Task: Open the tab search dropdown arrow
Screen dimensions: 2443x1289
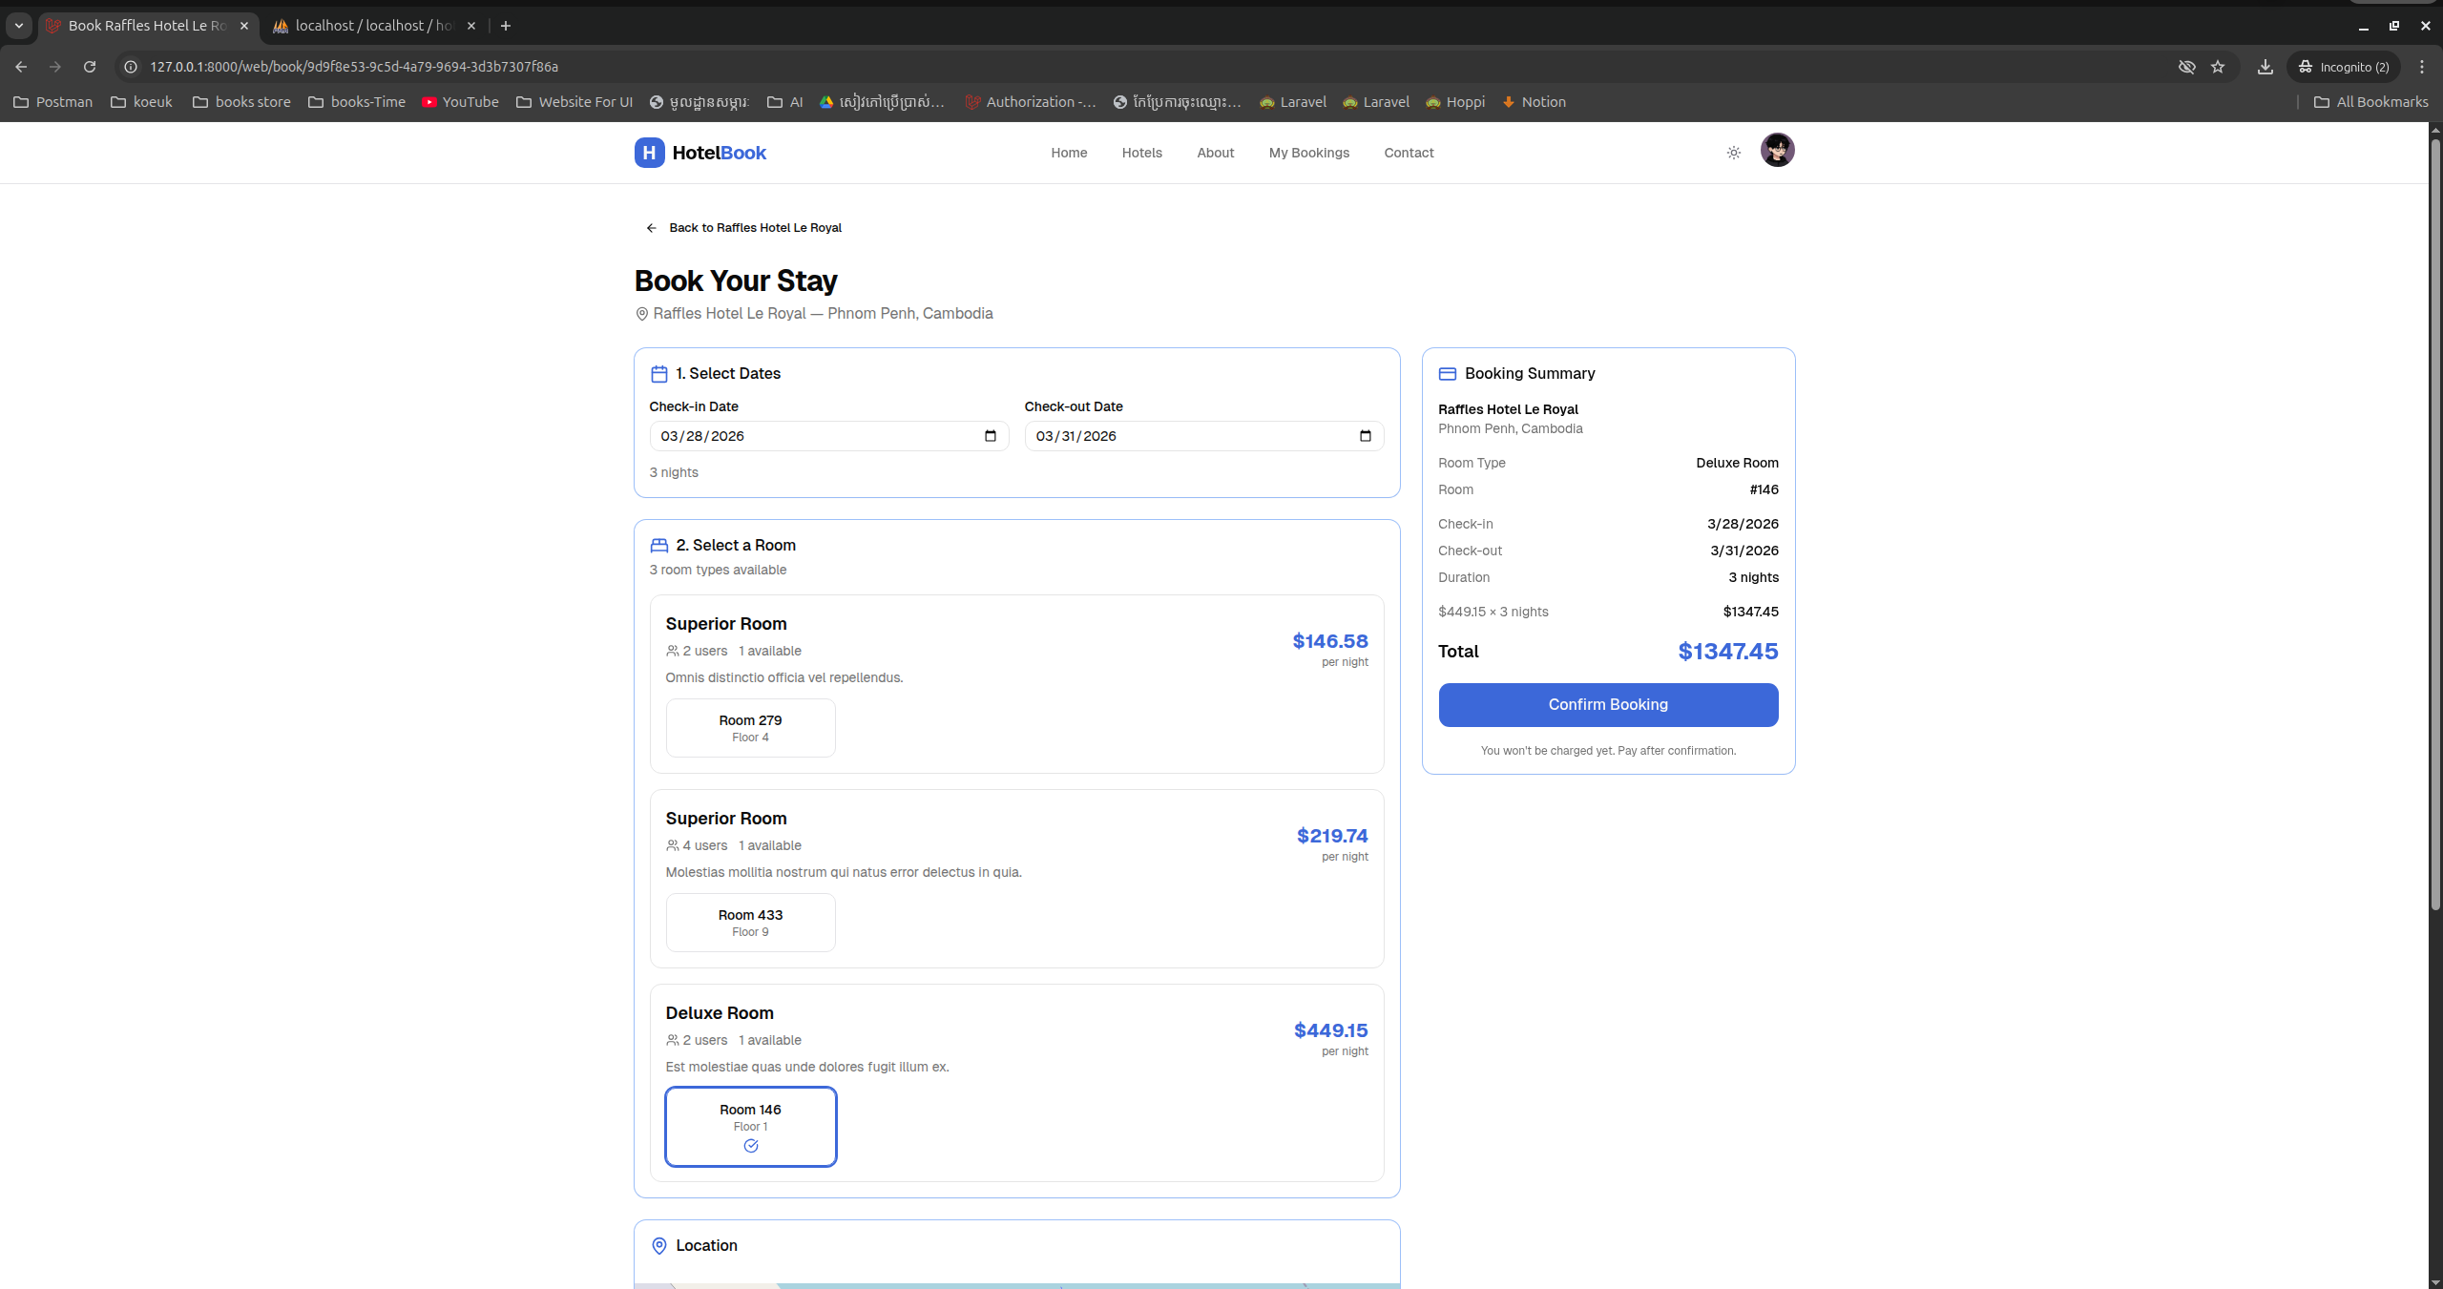Action: [19, 26]
